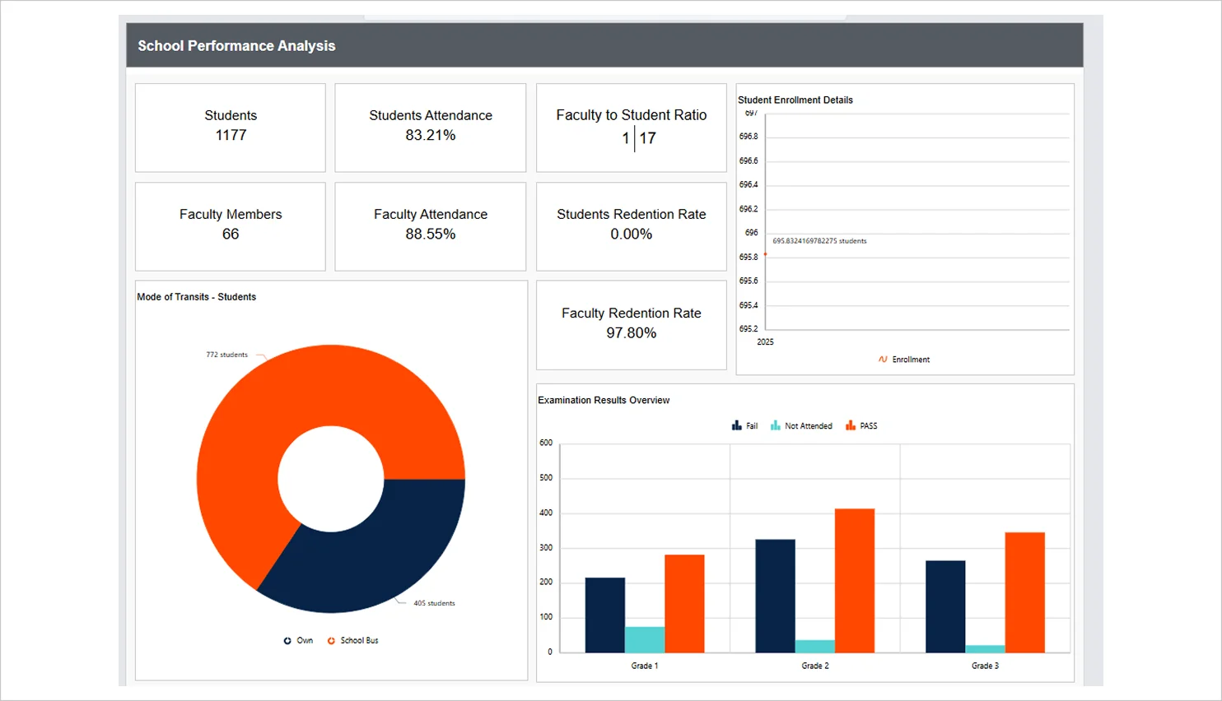
Task: Select the Grade 2 PASS bar
Action: (x=855, y=581)
